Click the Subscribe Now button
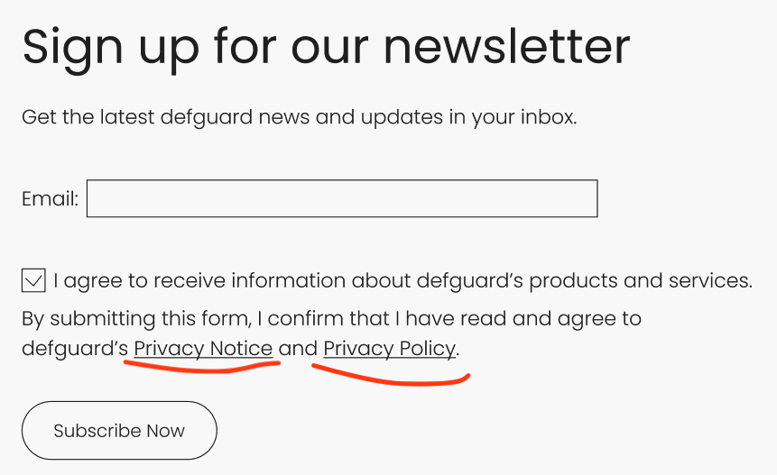This screenshot has height=475, width=777. tap(119, 431)
